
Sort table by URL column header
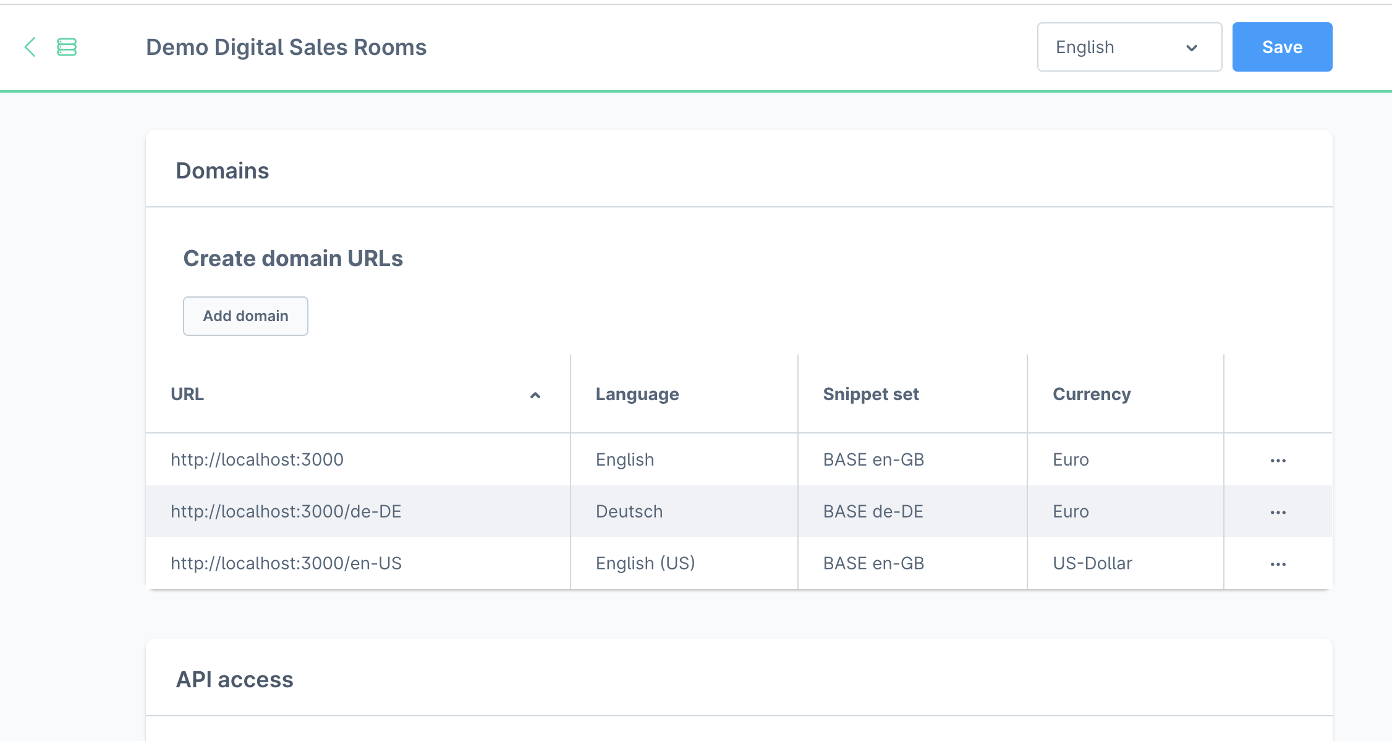[187, 394]
